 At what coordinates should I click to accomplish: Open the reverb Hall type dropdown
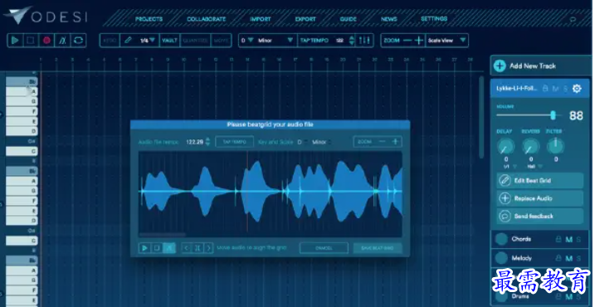pos(534,167)
